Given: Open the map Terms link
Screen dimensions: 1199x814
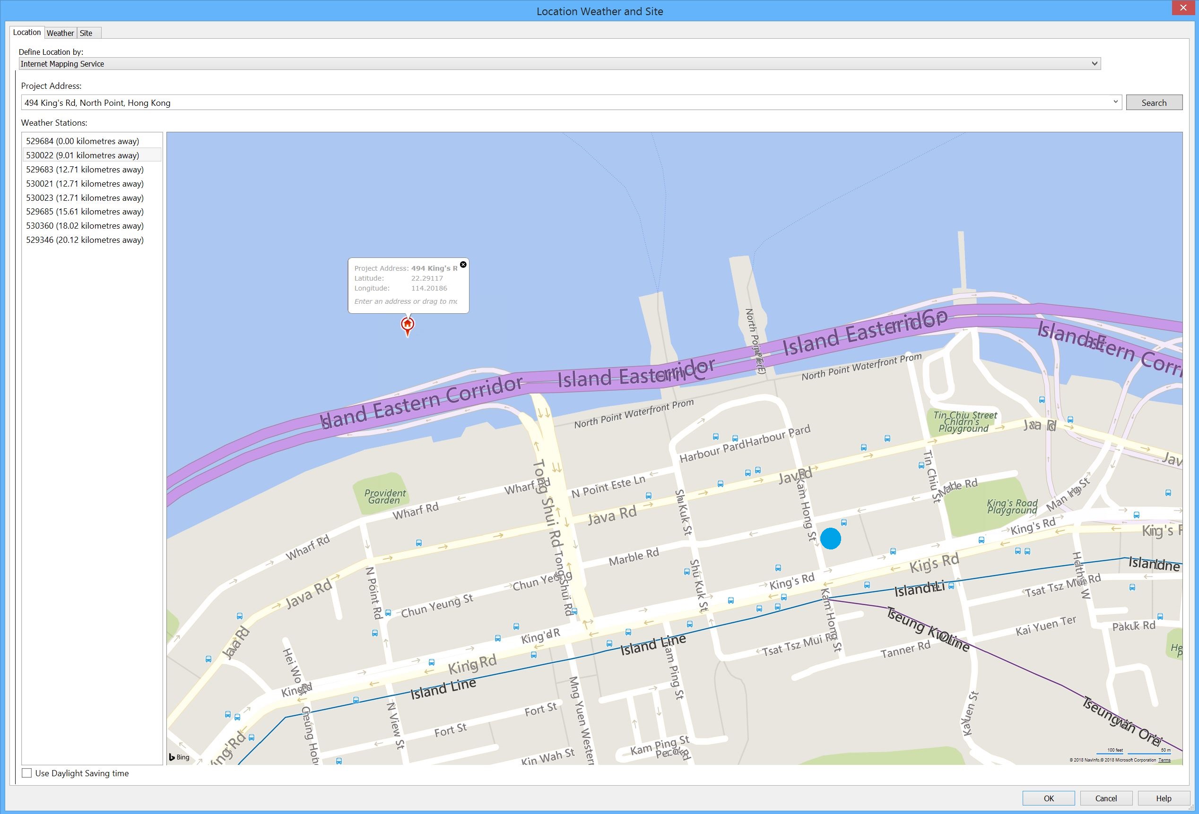Looking at the screenshot, I should (1164, 759).
